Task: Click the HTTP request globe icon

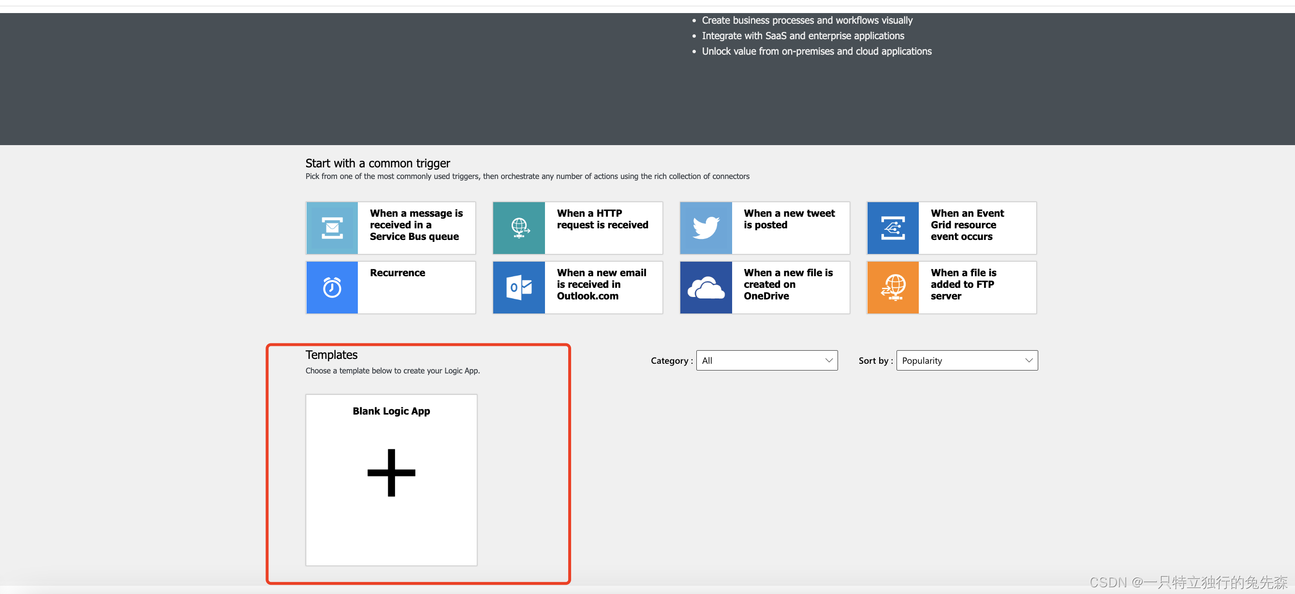Action: tap(519, 228)
